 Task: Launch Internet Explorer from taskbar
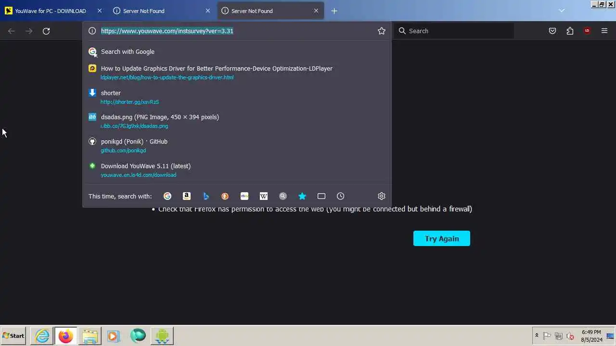point(42,336)
